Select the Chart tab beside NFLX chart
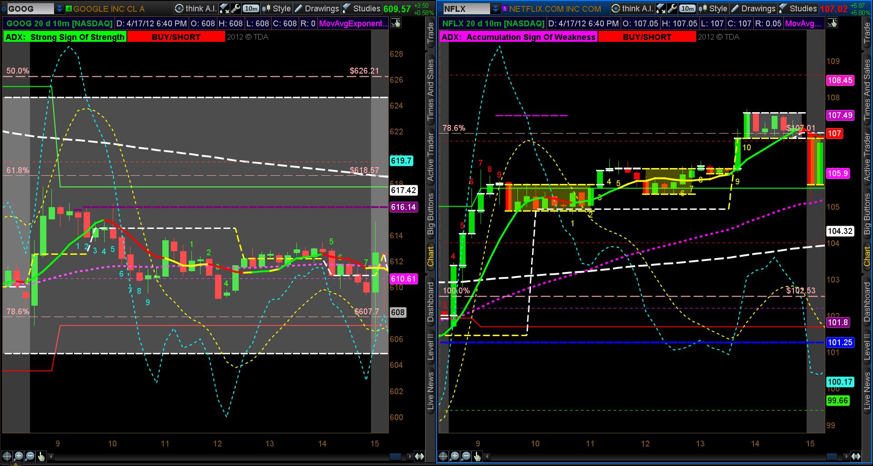Screen dimensions: 873x466 (867, 257)
